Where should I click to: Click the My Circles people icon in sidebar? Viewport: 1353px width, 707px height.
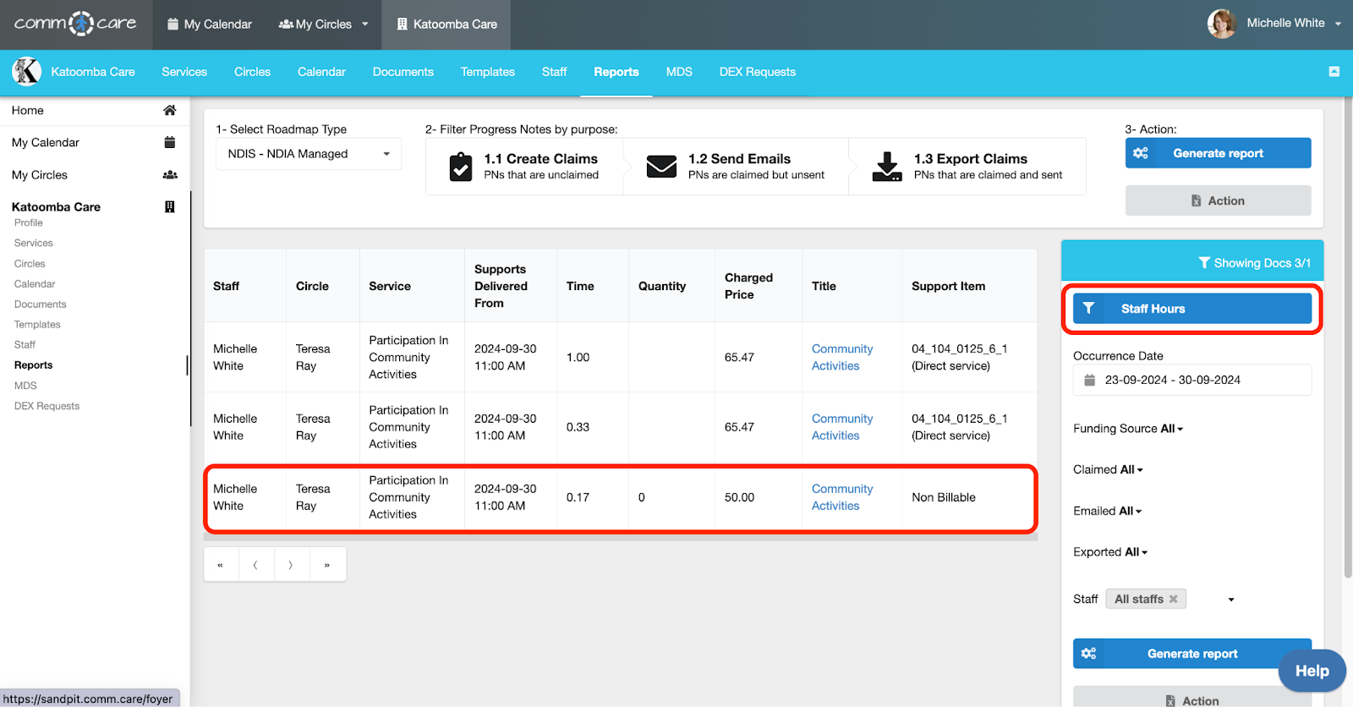[169, 175]
